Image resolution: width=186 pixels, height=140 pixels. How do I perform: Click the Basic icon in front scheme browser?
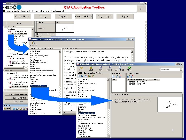[81, 68]
